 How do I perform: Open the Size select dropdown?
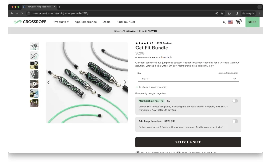(188, 79)
